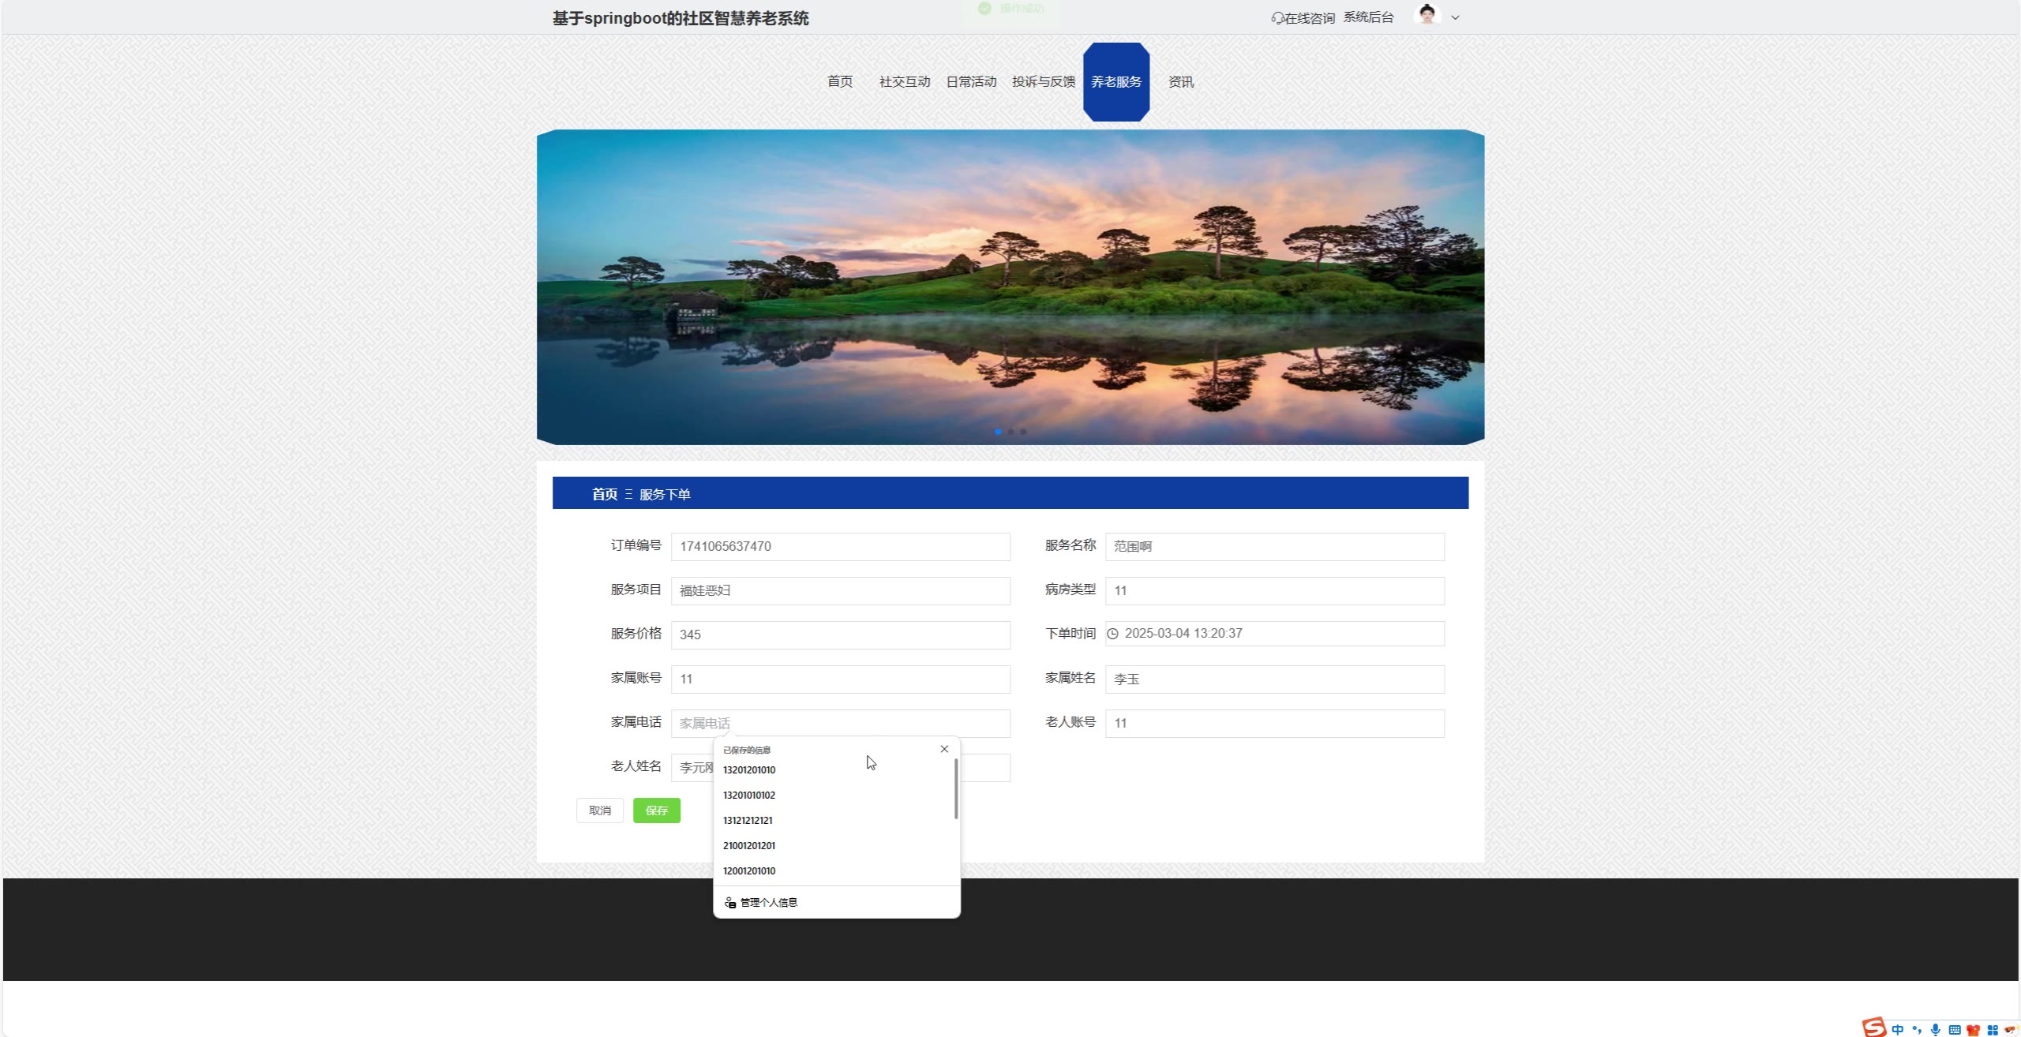
Task: Toggle Sogou Chinese/English 中 mode
Action: click(1897, 1030)
